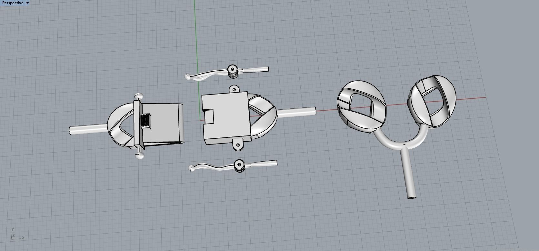Pick the right ring head of the Y-shaped part
Viewport: 539px width, 251px height.
[432, 101]
